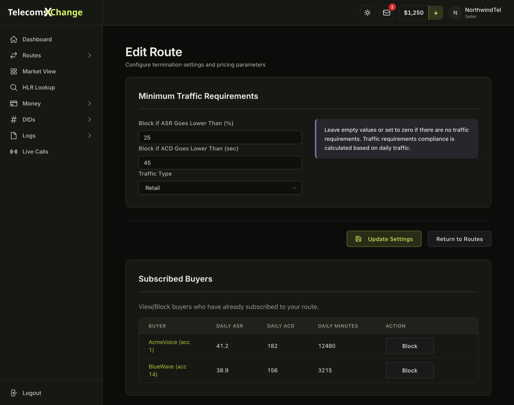
Task: Expand the Money submenu chevron
Action: pos(90,103)
